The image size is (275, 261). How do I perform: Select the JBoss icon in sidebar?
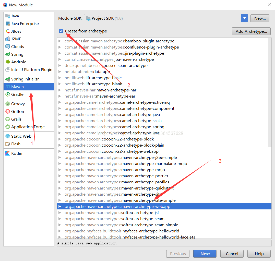pyautogui.click(x=8, y=31)
